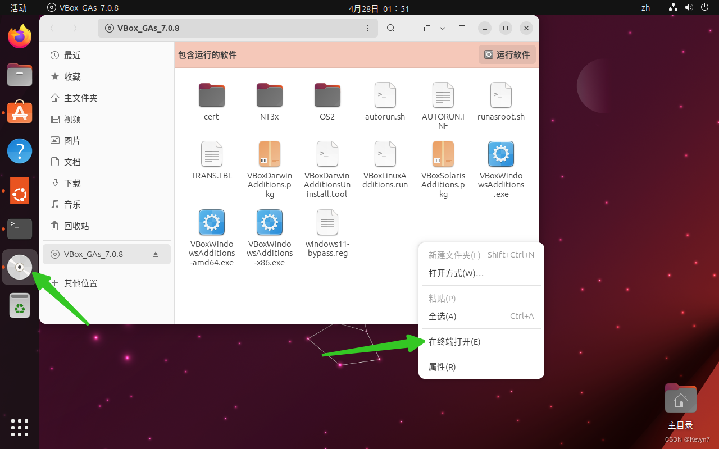Open the Files app in dock
Screen dimensions: 719x449
20,75
